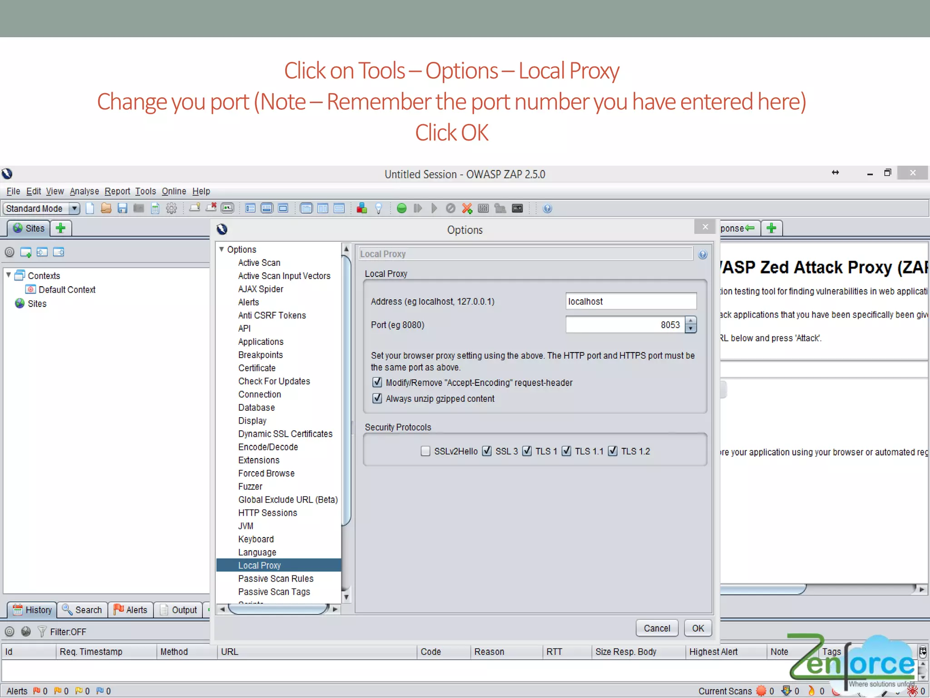Click the Import Context icon in Sites panel
The height and width of the screenshot is (698, 930).
click(x=42, y=252)
